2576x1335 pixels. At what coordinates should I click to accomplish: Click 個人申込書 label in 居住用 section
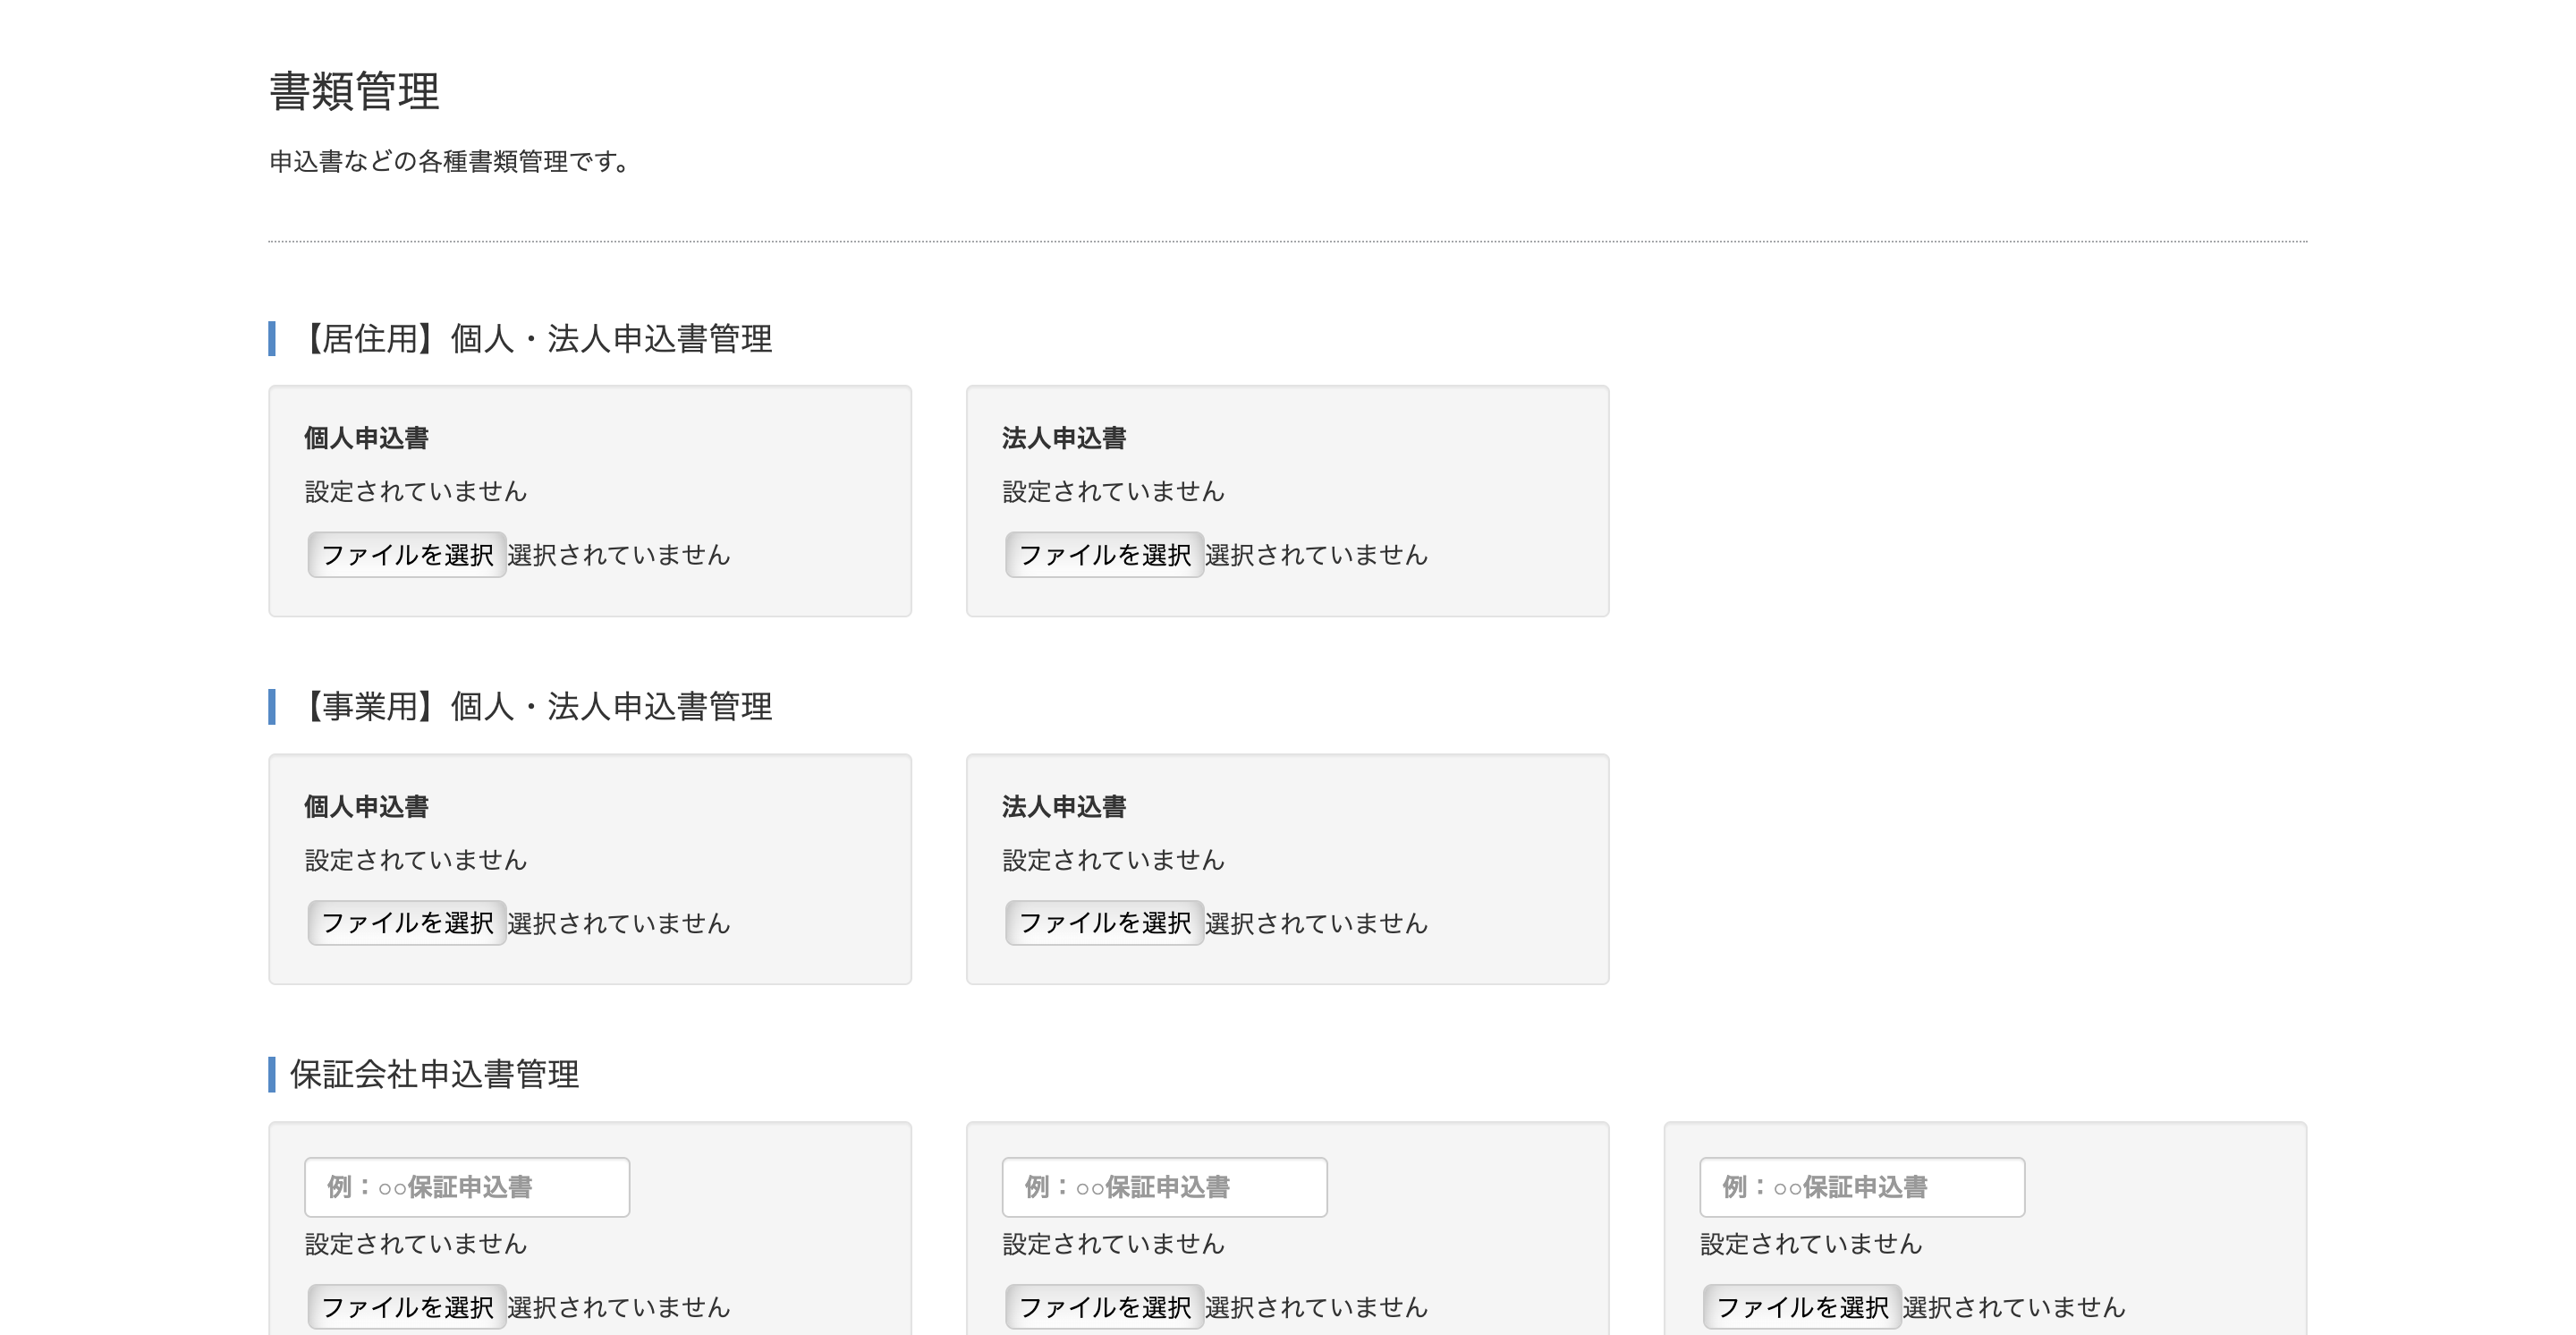366,438
